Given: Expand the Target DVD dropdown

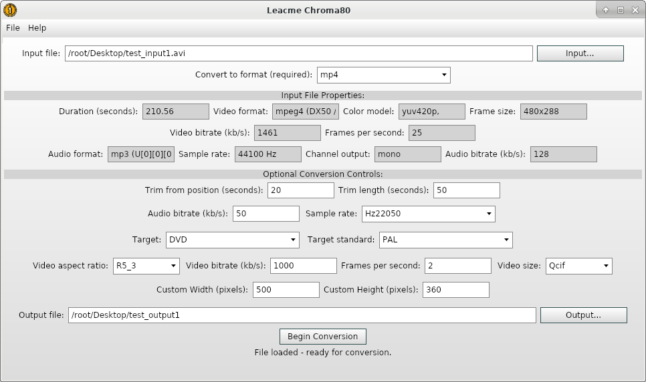Looking at the screenshot, I should click(232, 240).
